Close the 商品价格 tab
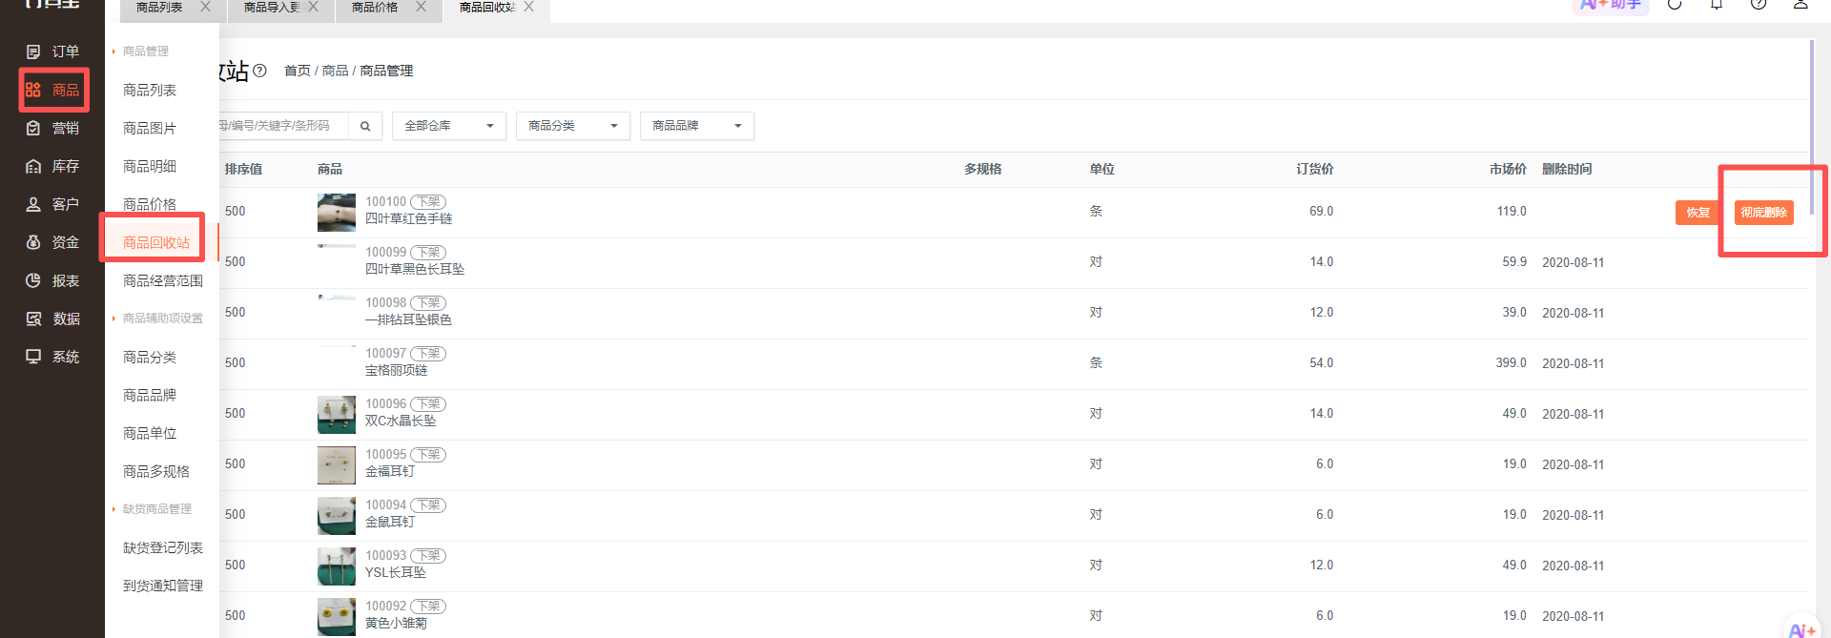 [421, 7]
